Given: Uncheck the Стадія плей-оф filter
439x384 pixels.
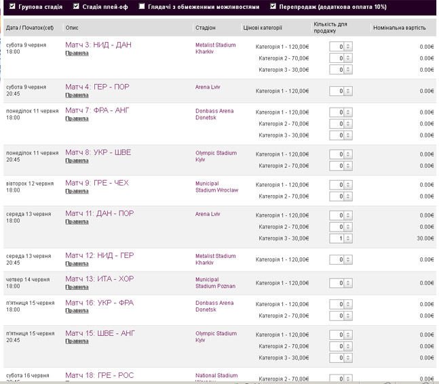Looking at the screenshot, I should click(x=75, y=7).
